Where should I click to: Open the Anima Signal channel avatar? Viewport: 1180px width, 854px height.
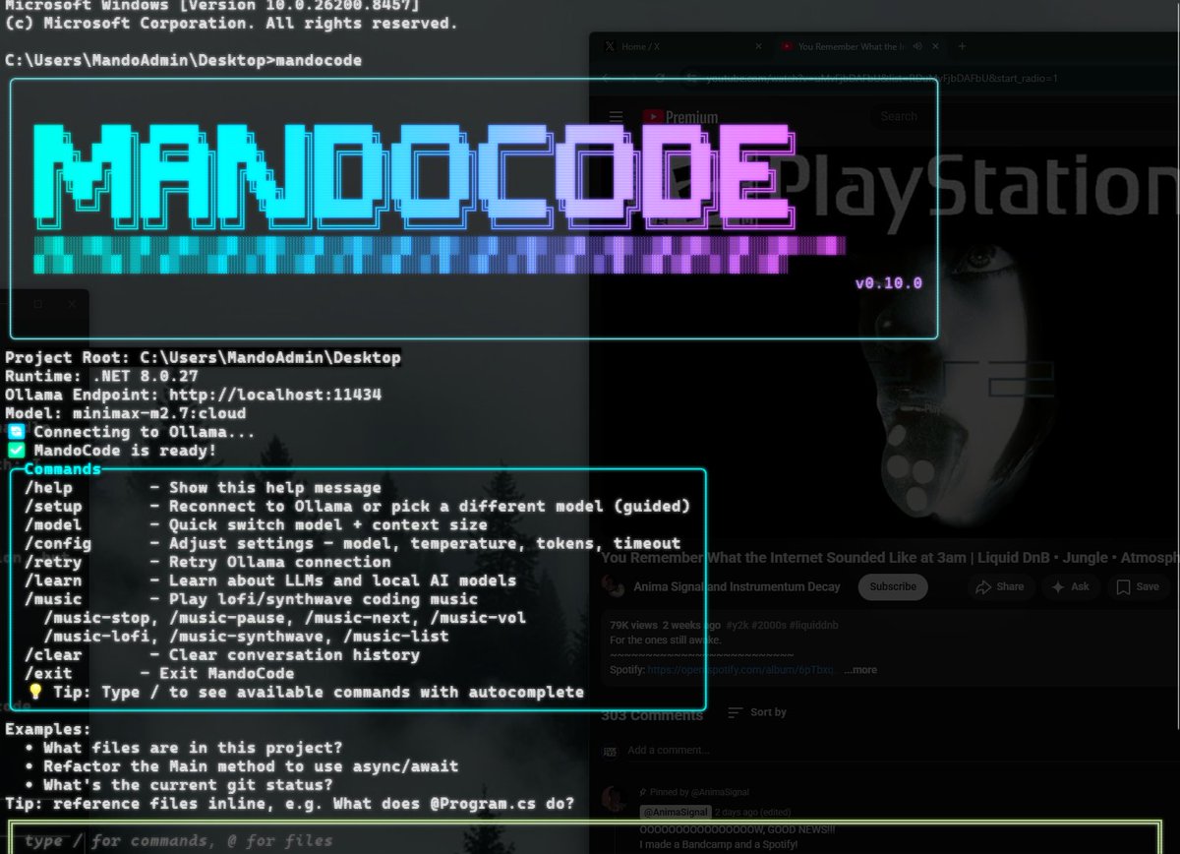point(614,587)
